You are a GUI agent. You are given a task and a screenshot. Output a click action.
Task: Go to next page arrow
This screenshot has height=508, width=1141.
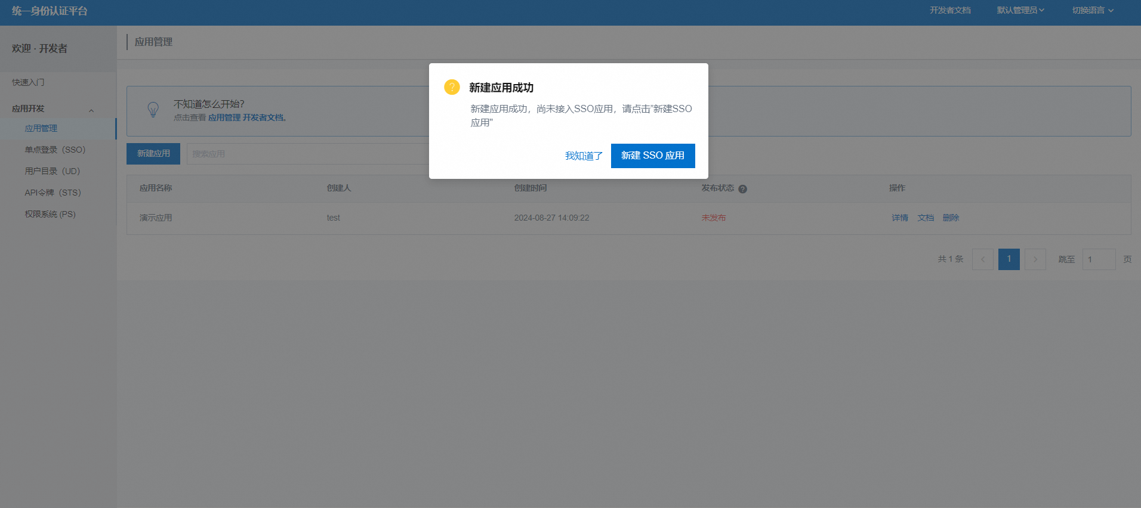tap(1035, 259)
